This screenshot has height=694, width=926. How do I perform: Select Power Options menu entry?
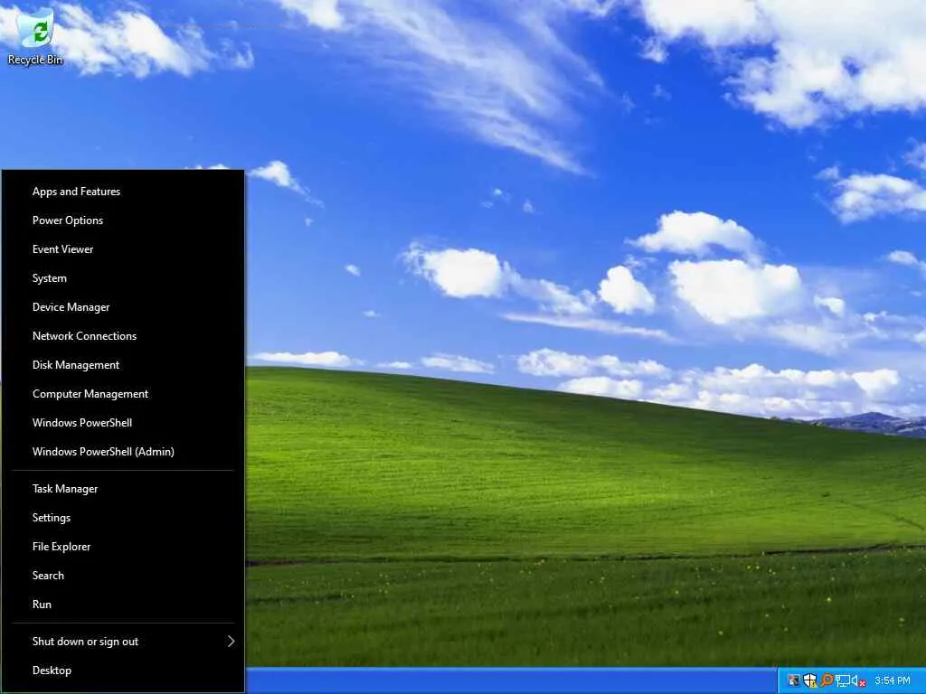(x=123, y=220)
